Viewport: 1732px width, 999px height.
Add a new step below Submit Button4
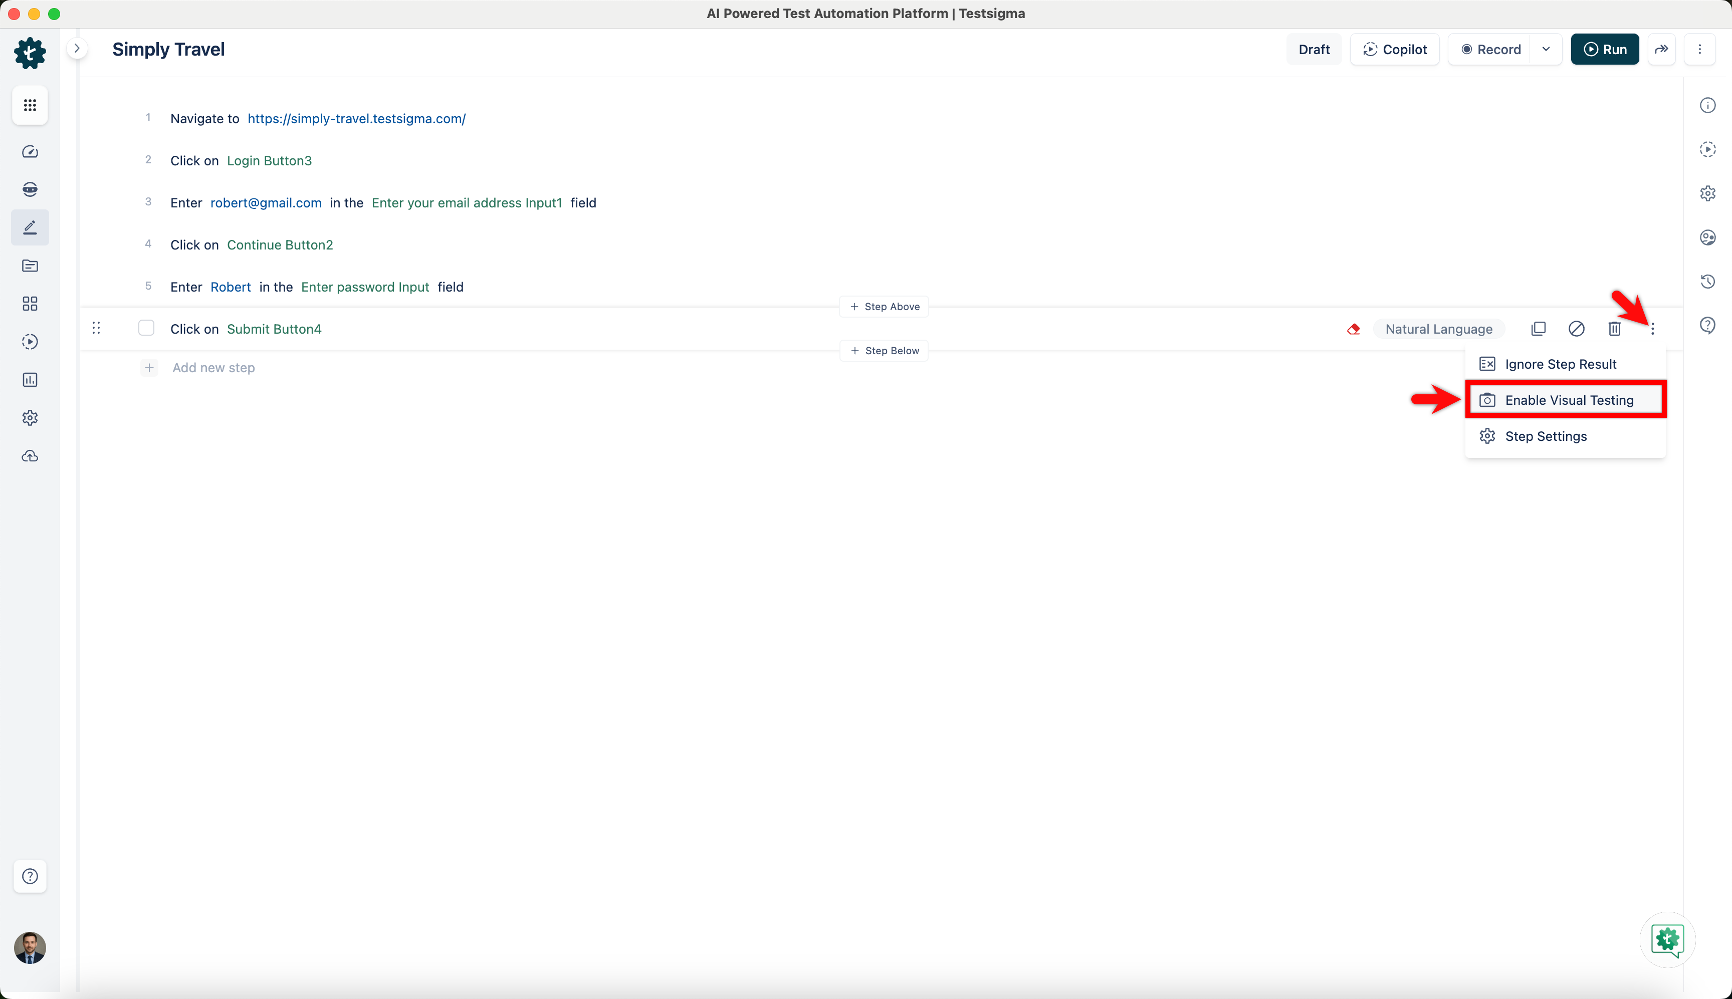pyautogui.click(x=884, y=351)
